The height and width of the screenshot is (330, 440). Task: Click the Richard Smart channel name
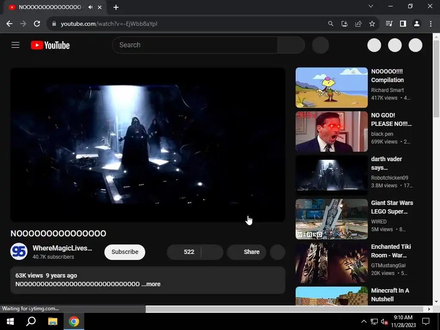[x=387, y=90]
